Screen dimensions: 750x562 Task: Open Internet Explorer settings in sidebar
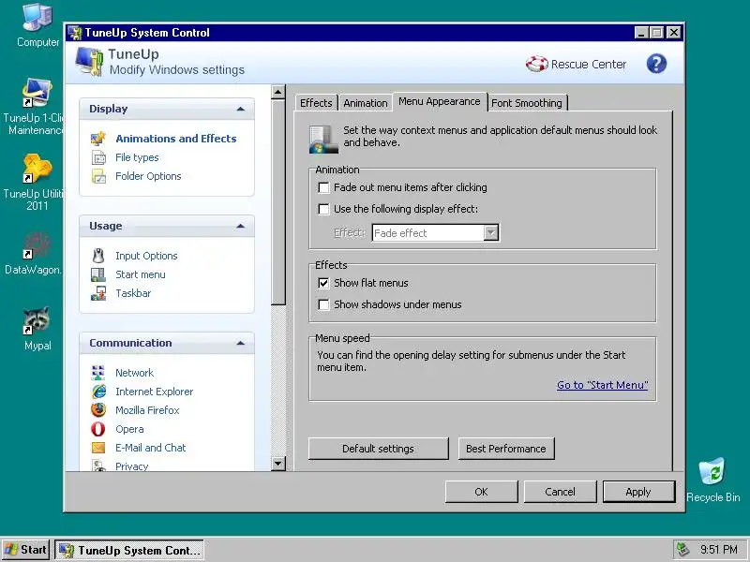(154, 392)
